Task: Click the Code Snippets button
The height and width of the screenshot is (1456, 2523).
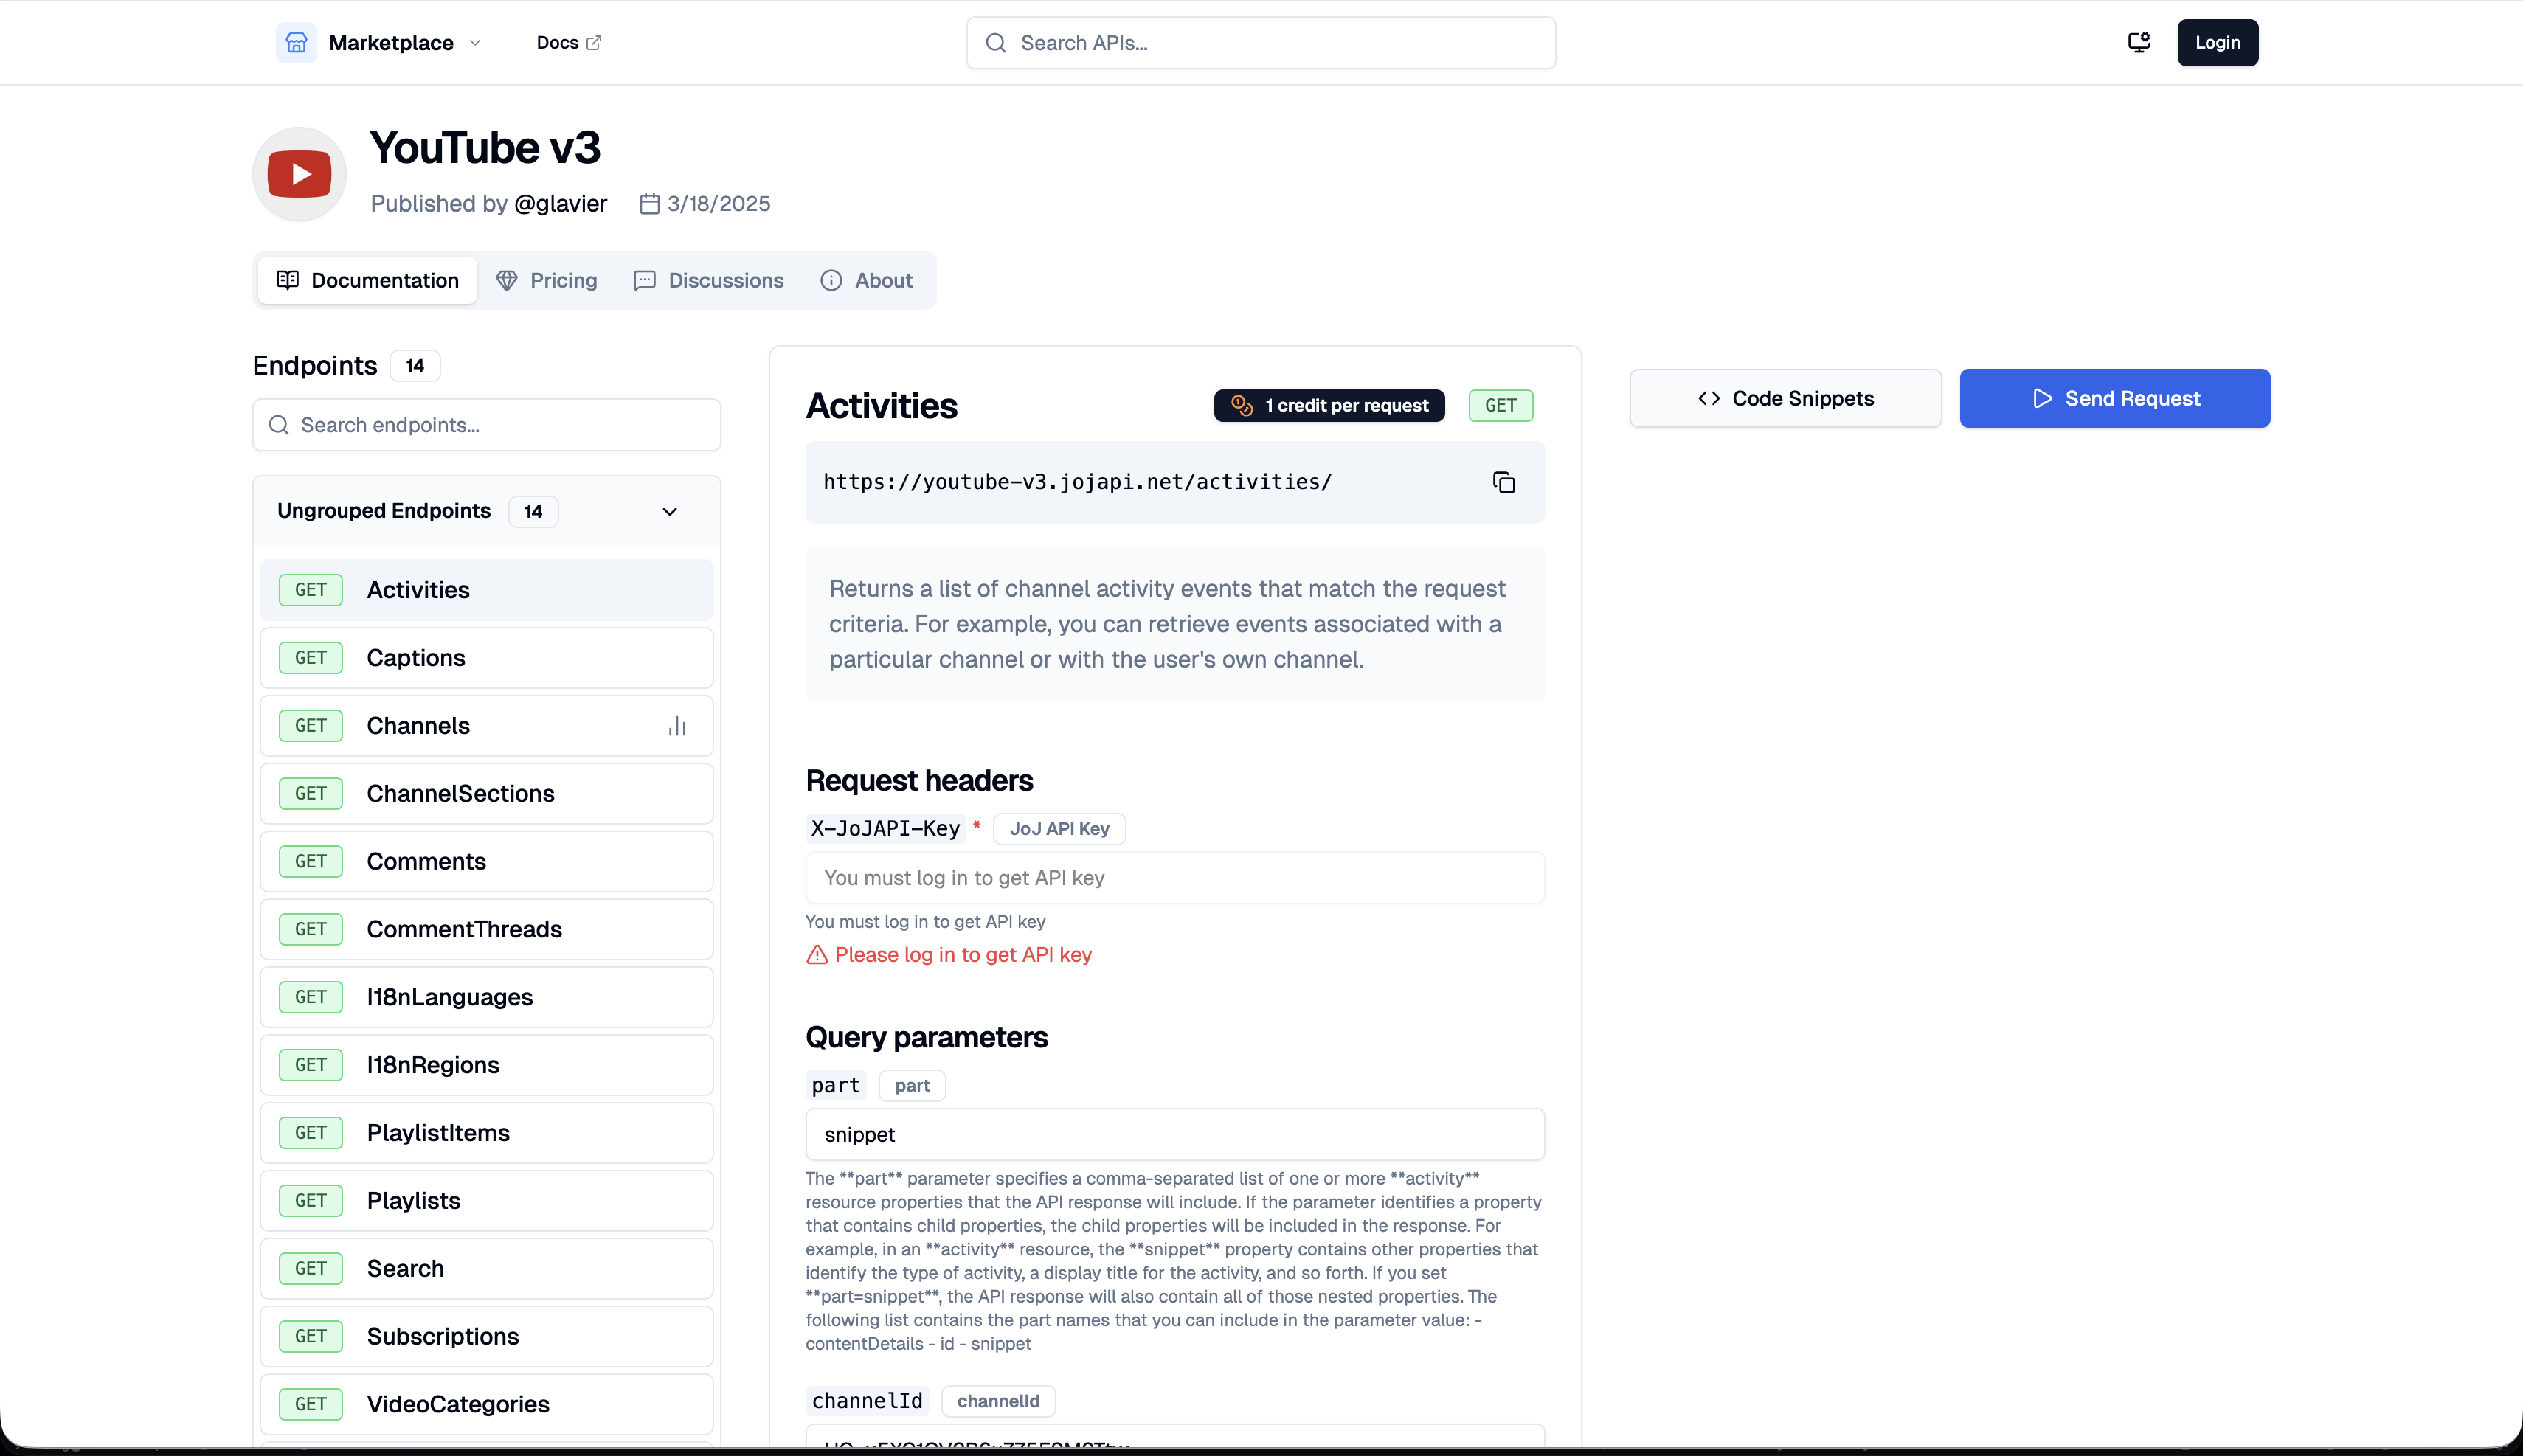Action: (1785, 398)
